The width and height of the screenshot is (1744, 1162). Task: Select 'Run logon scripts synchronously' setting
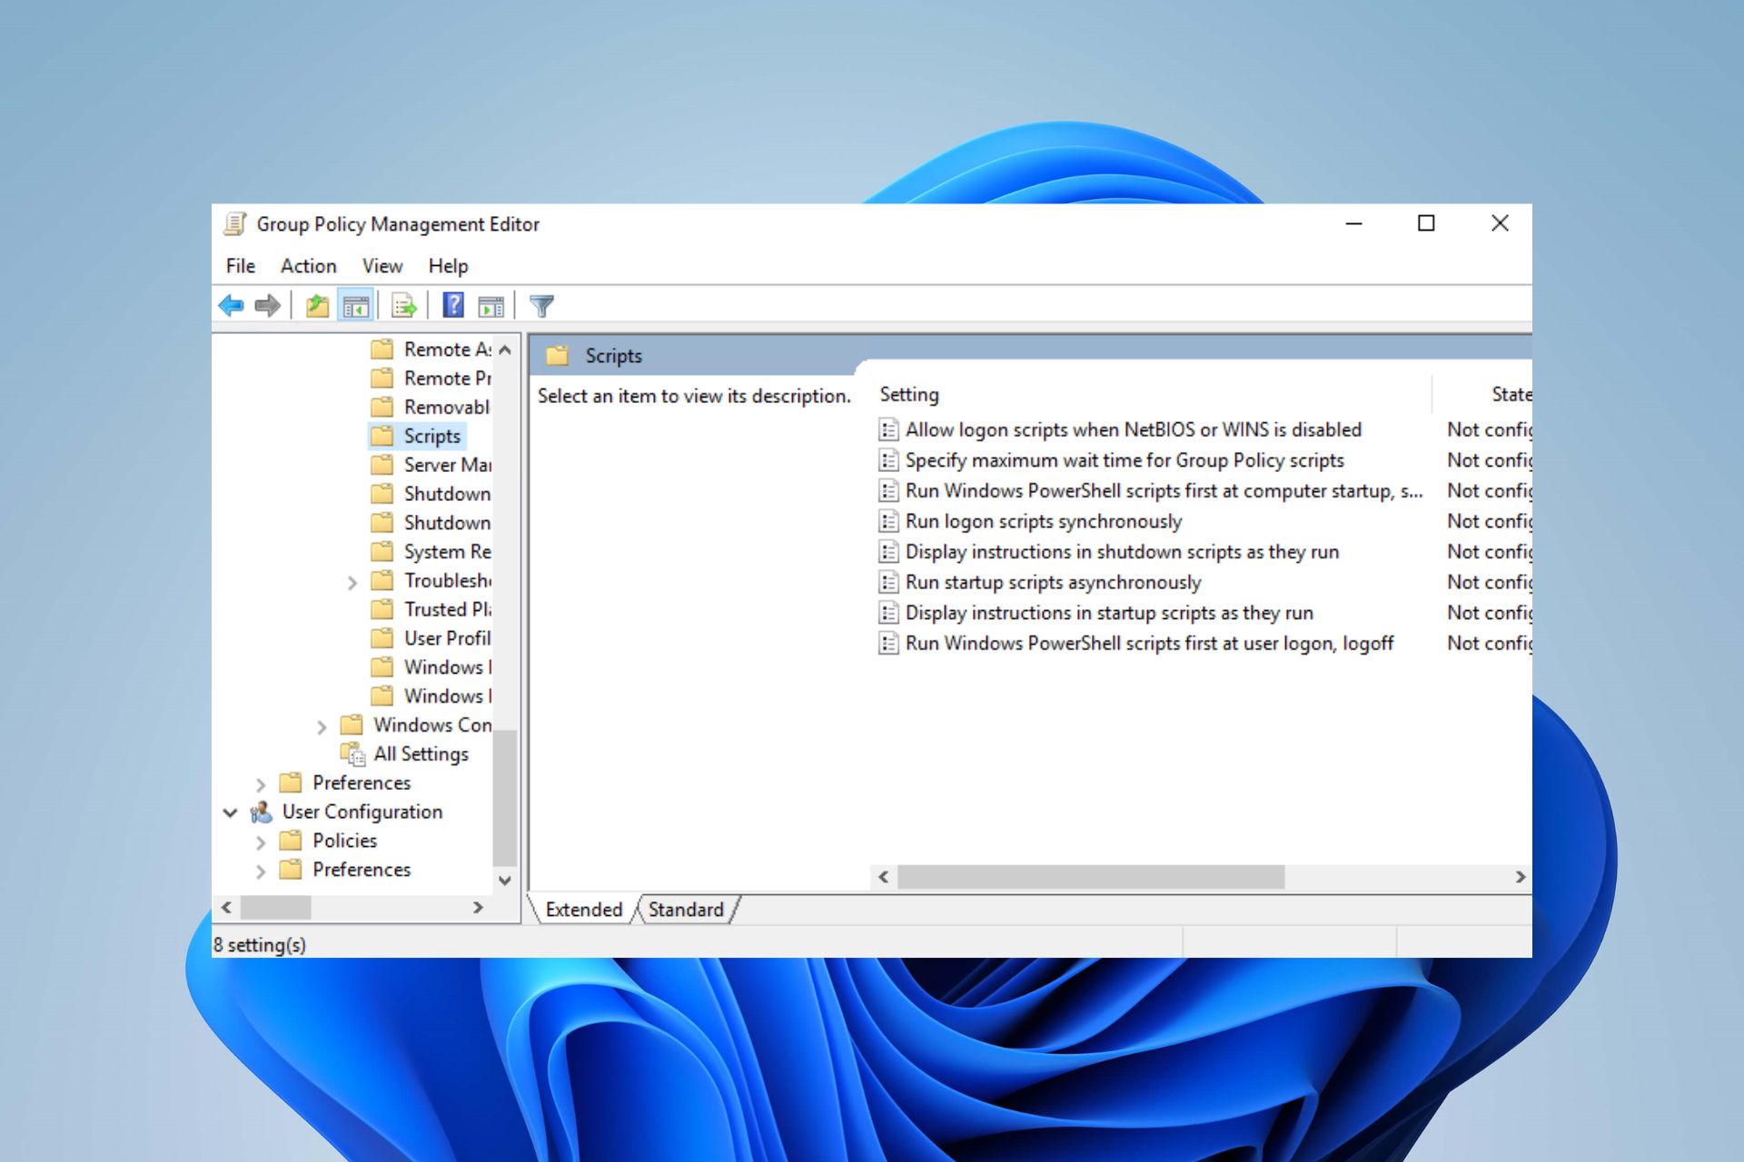pyautogui.click(x=1044, y=521)
